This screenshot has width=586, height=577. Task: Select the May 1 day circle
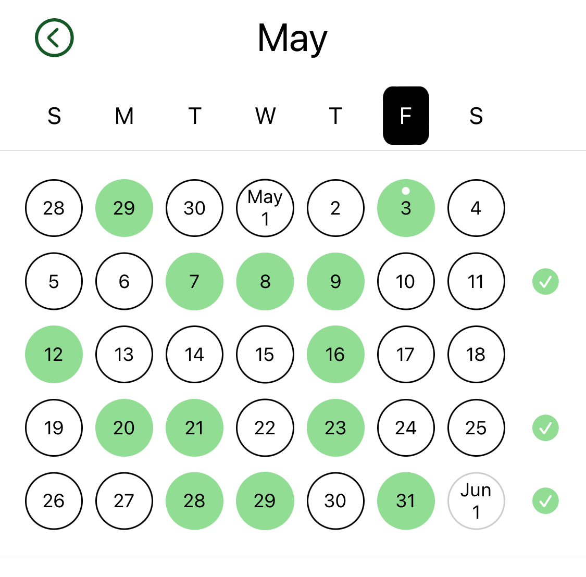click(x=265, y=208)
